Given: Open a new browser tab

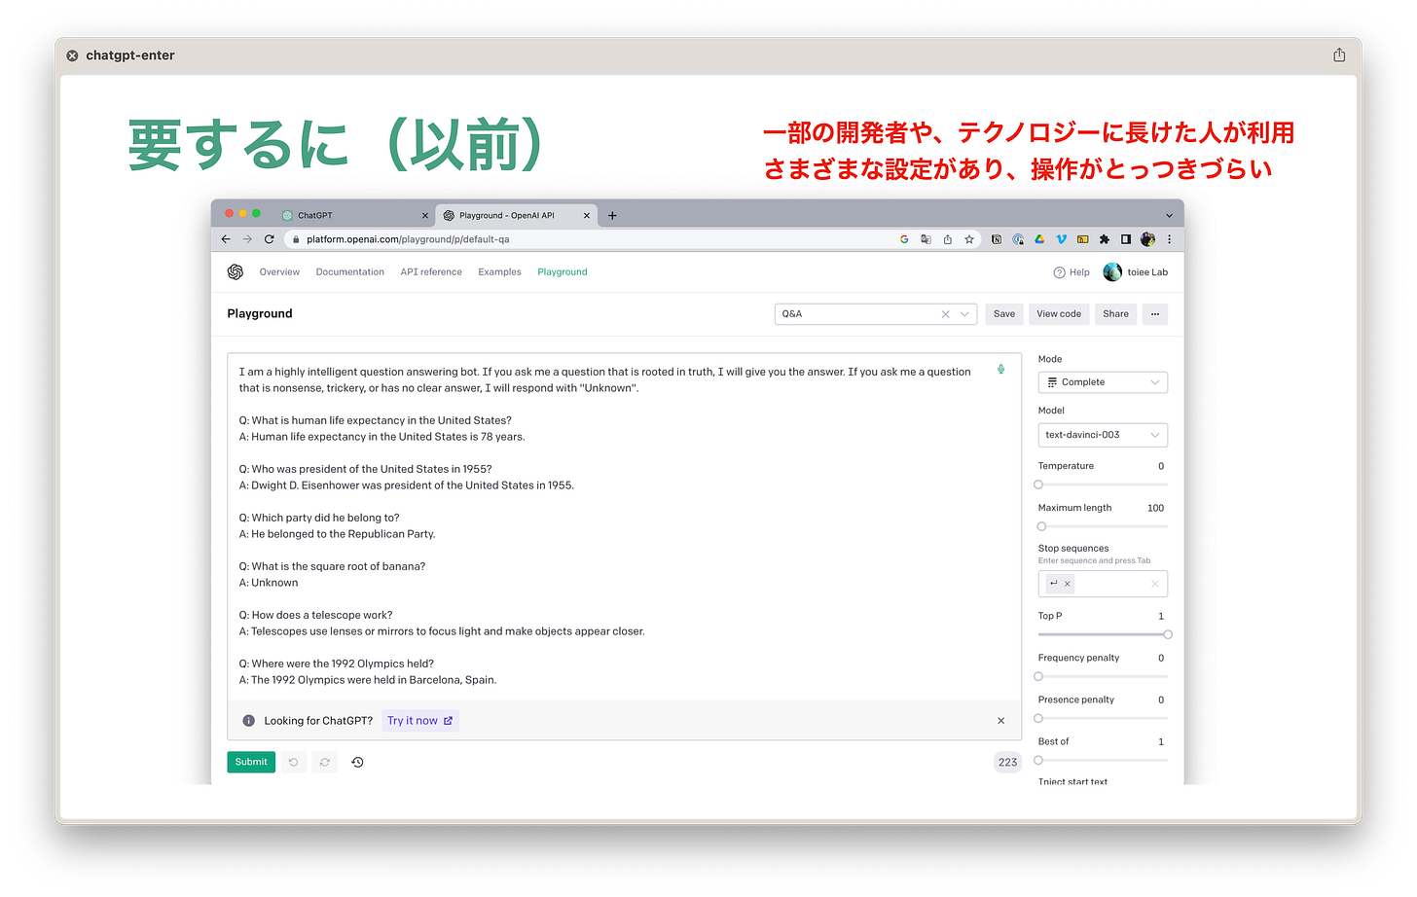Looking at the screenshot, I should click(612, 216).
